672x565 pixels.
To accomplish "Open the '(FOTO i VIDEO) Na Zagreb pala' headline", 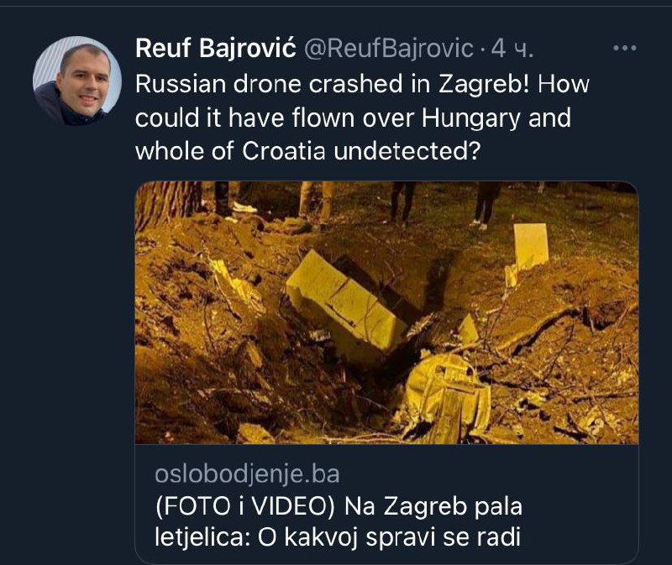I will [339, 506].
